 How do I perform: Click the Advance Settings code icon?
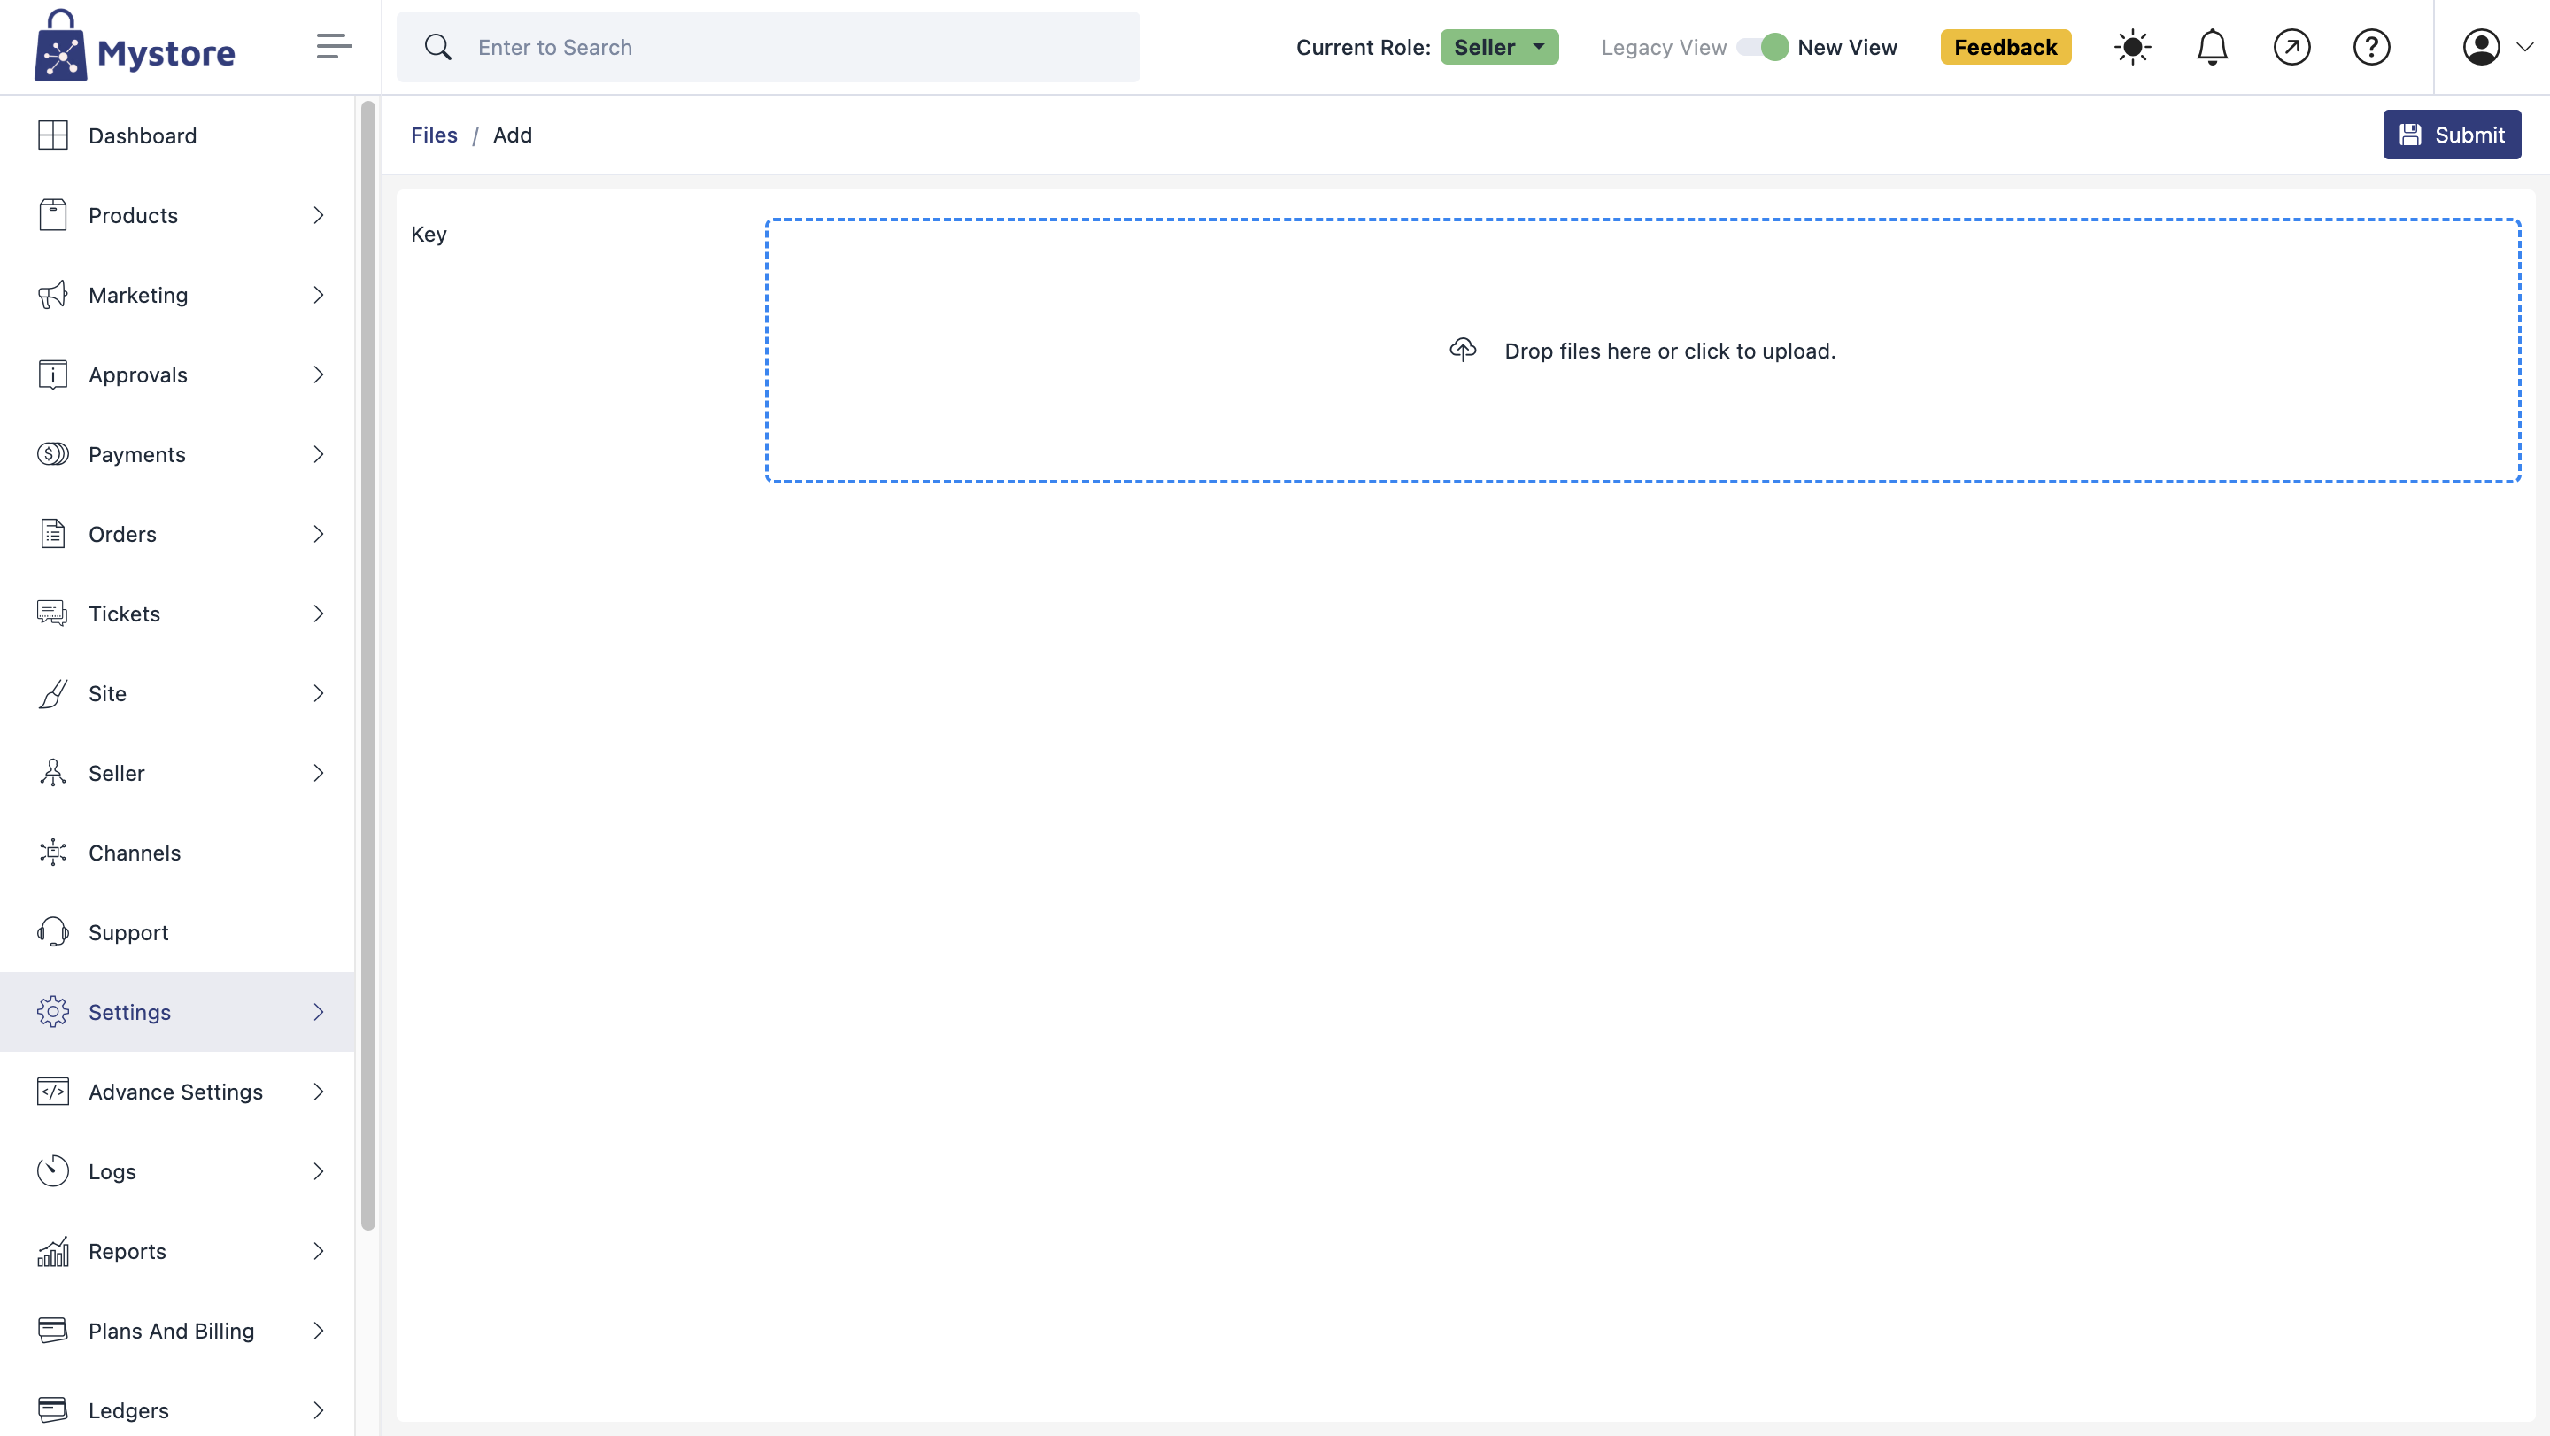[x=52, y=1092]
